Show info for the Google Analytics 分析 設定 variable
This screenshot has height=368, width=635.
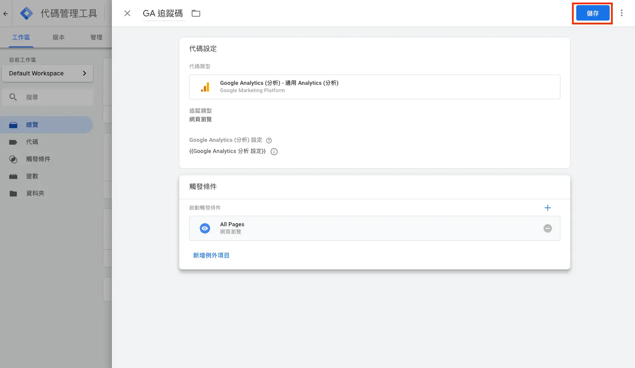click(274, 152)
